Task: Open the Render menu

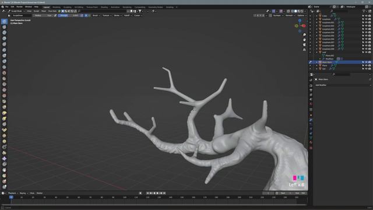Action: (x=19, y=7)
